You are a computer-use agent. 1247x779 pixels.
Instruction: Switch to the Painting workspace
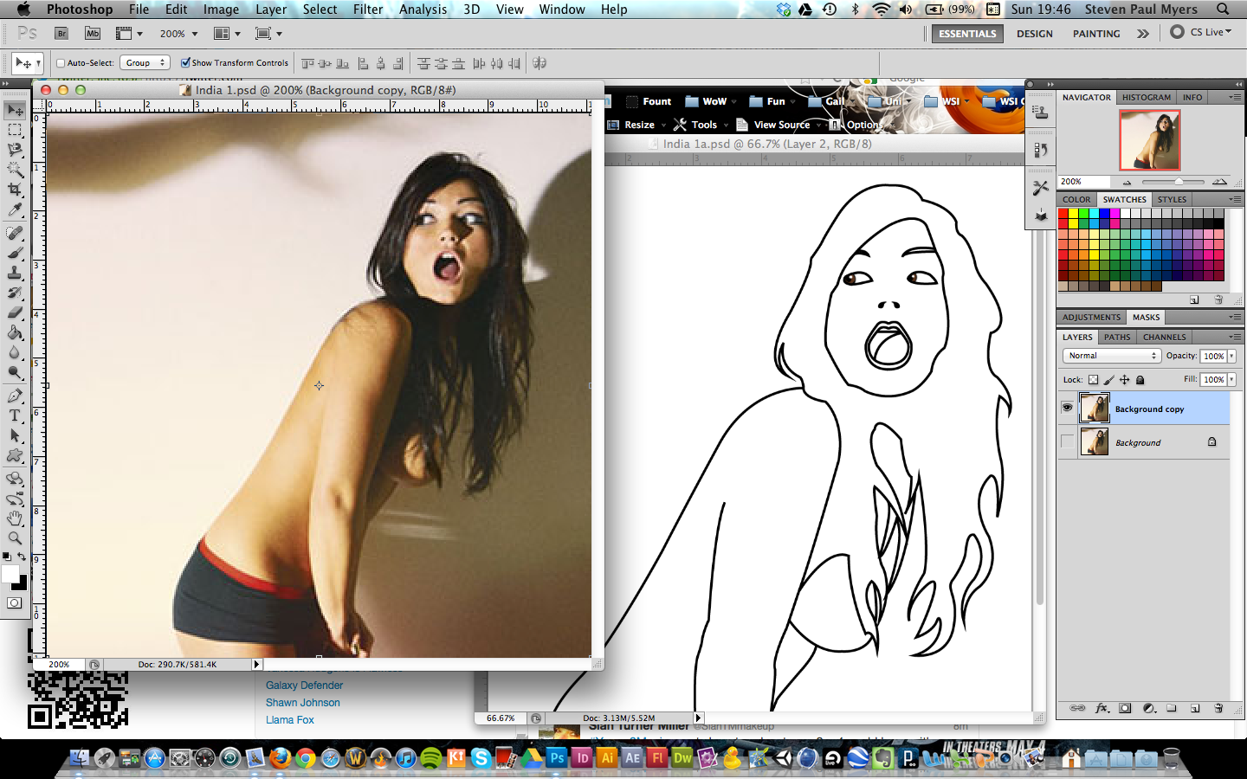coord(1096,34)
